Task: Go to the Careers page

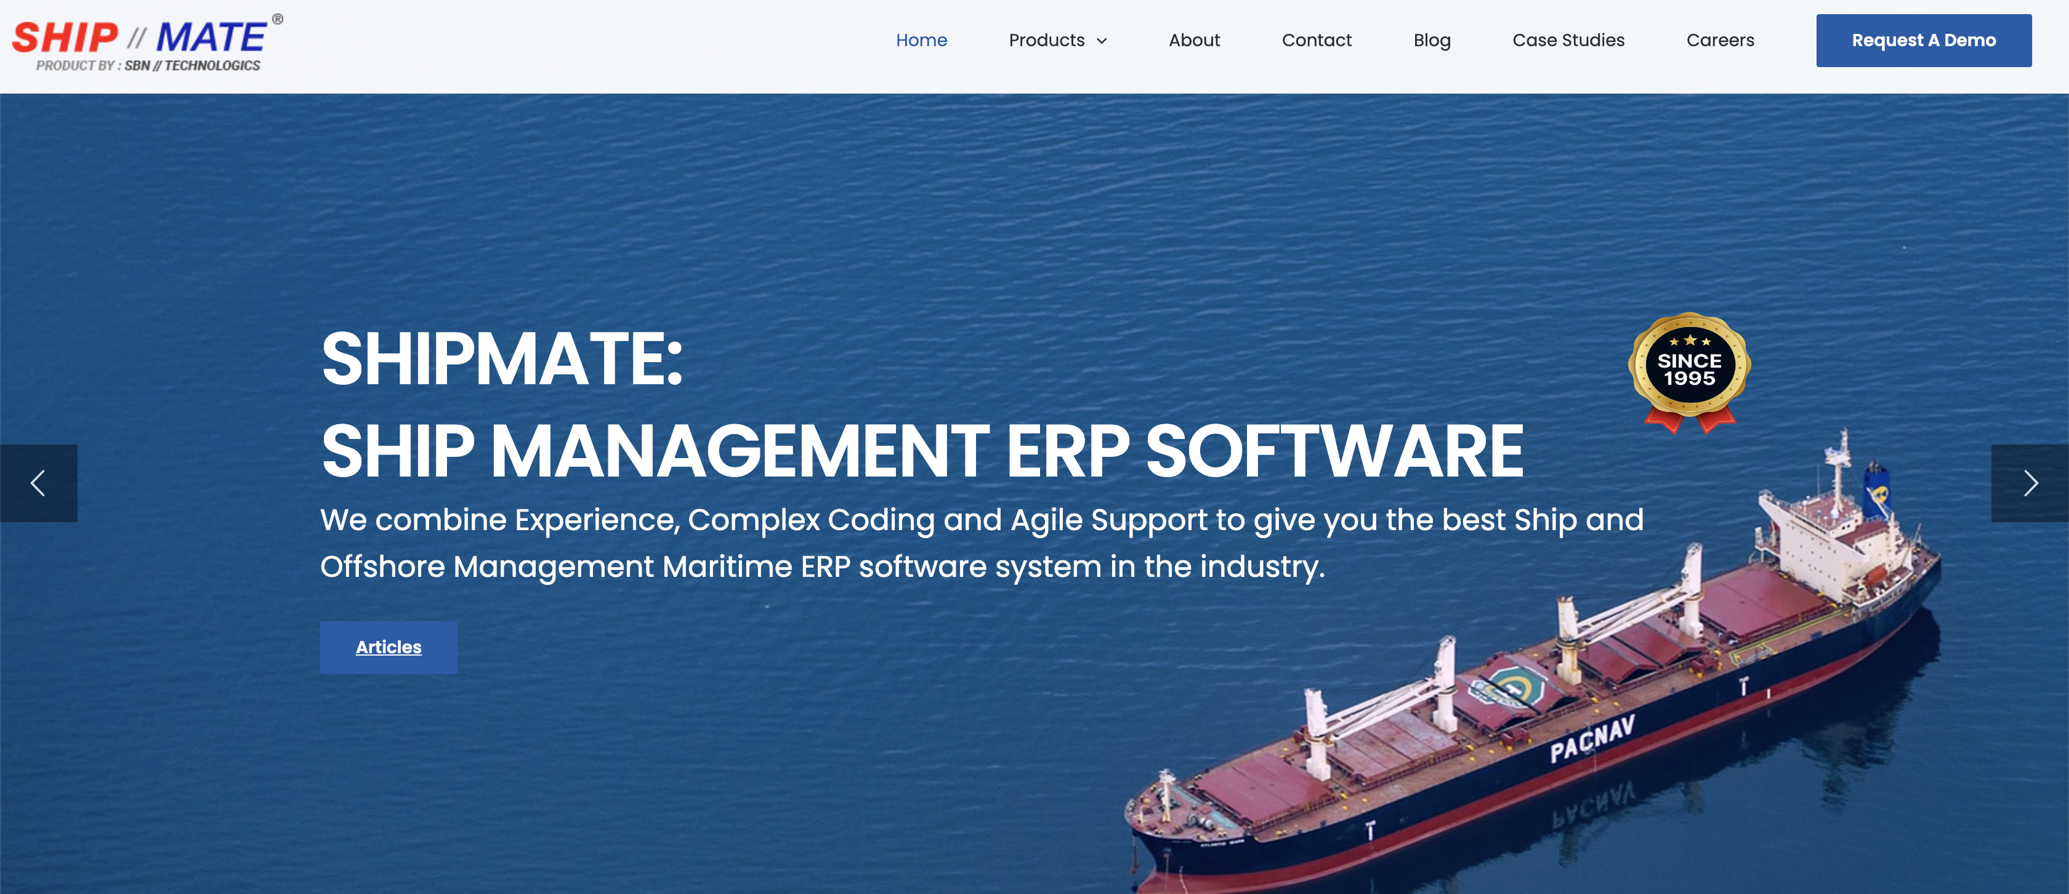Action: click(1719, 40)
